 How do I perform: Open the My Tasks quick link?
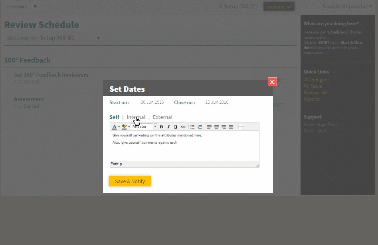tap(313, 86)
